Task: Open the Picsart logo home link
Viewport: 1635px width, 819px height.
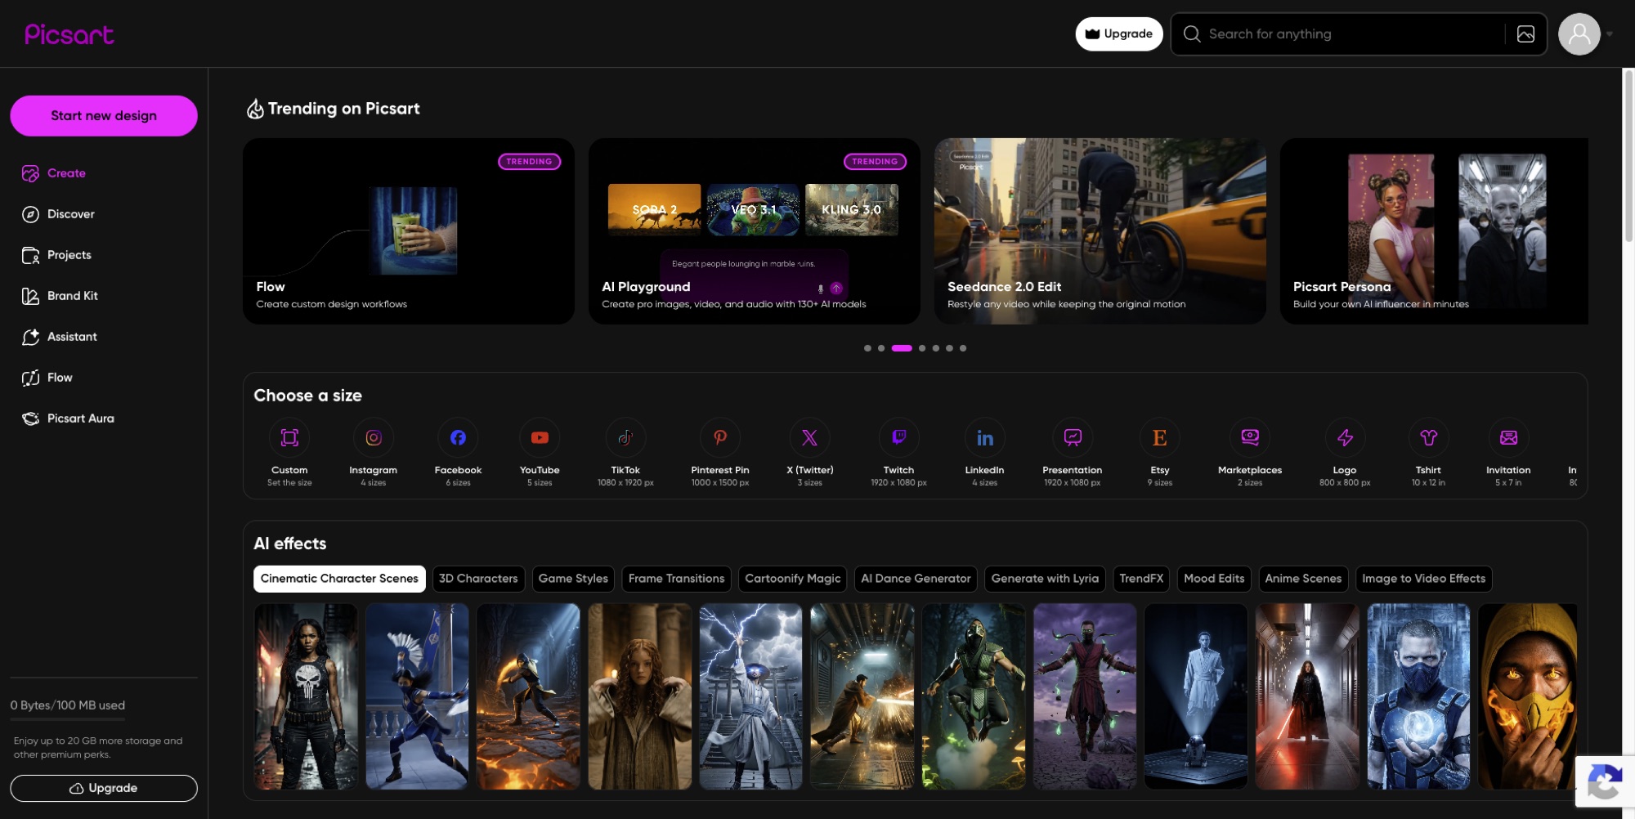Action: click(69, 34)
